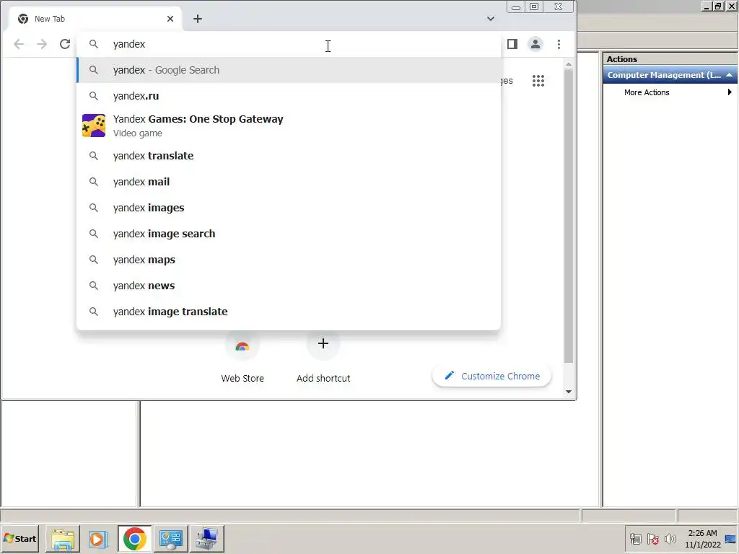Screen dimensions: 739x554
Task: Click the taskbar clock showing 2:26 AM
Action: 702,539
